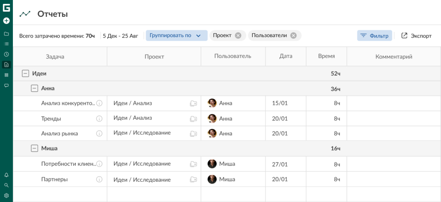Click info icon for Анализ конкурентов task
The image size is (441, 202).
(99, 103)
